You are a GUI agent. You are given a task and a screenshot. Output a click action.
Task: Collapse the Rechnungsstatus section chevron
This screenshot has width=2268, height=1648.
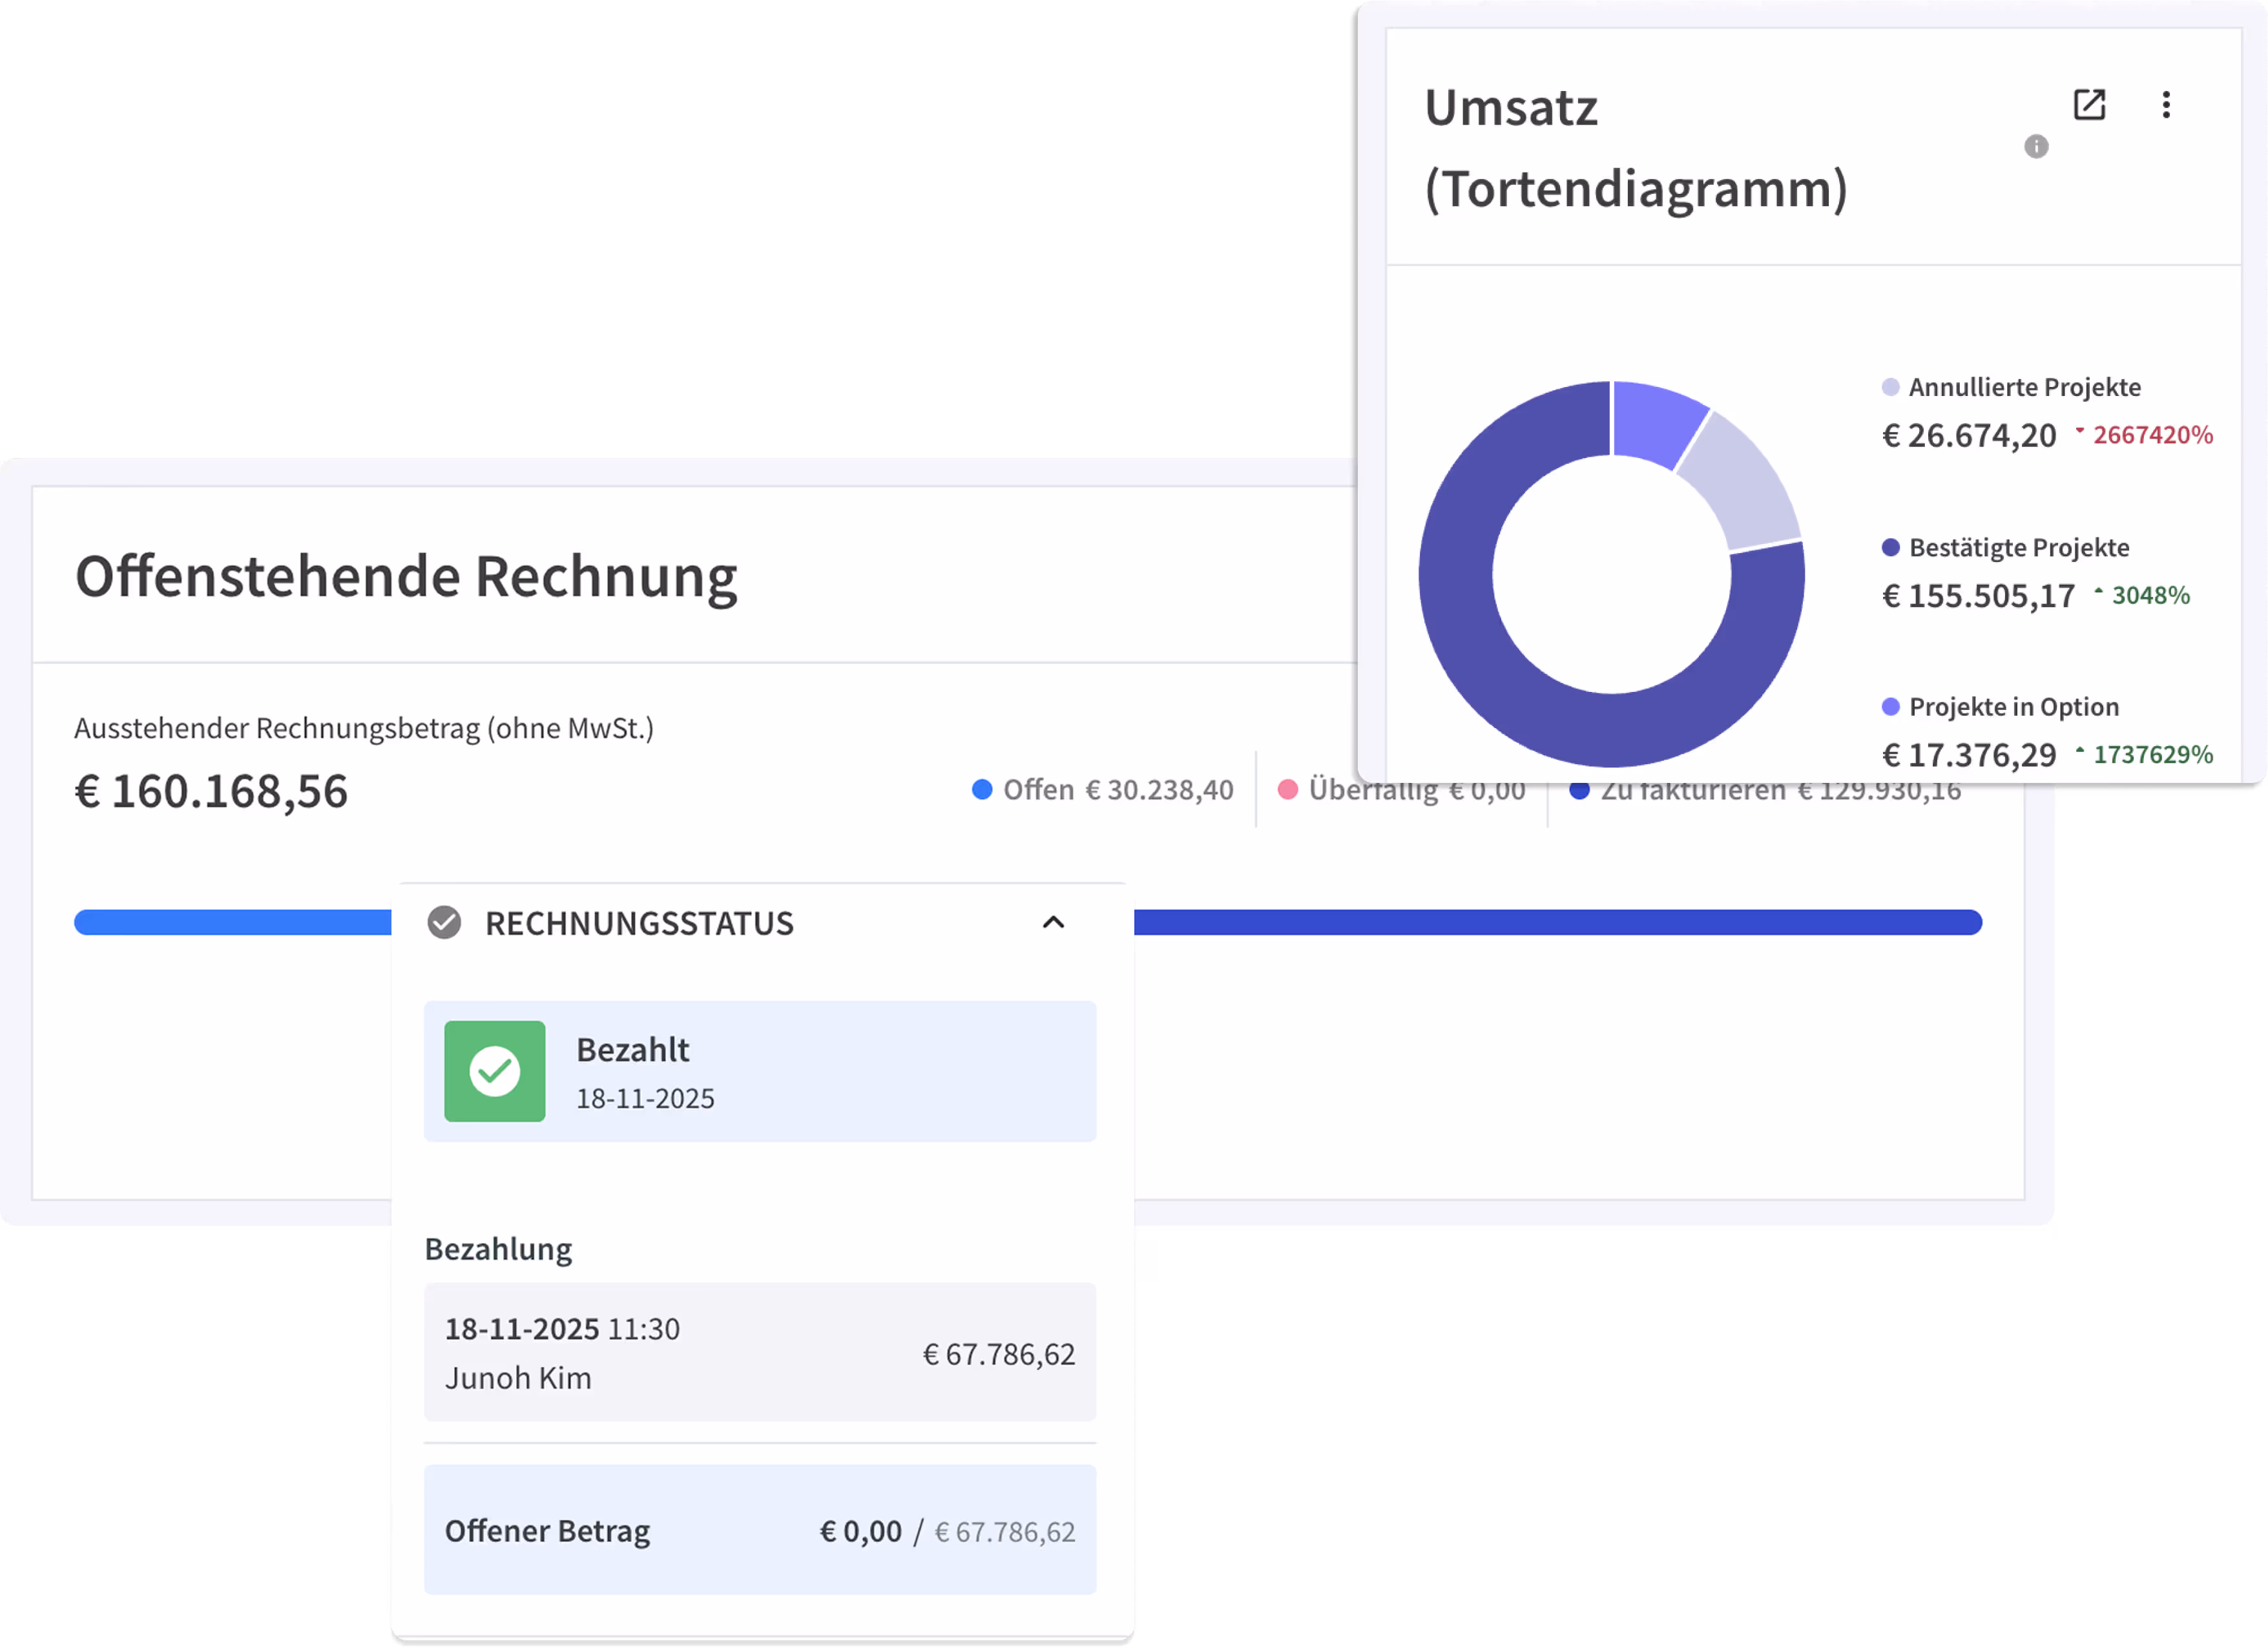1053,922
